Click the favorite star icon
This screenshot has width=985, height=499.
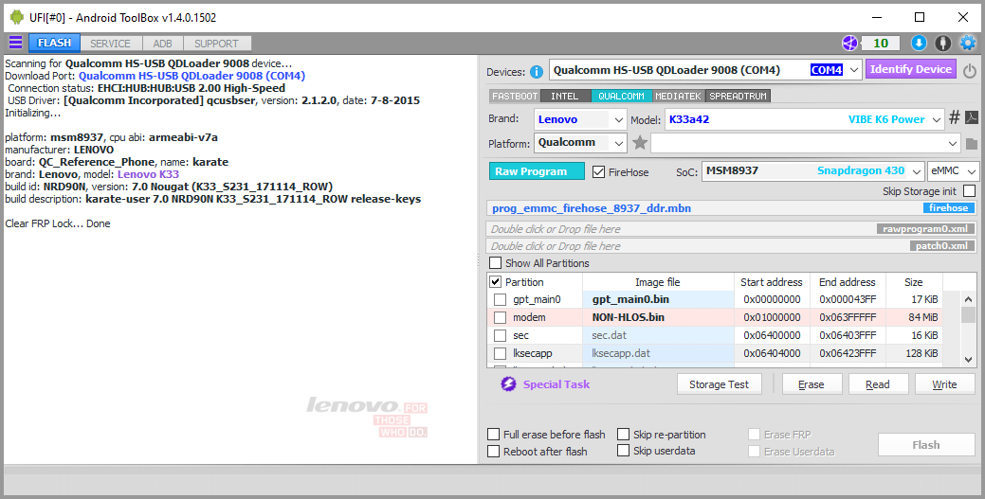click(640, 143)
